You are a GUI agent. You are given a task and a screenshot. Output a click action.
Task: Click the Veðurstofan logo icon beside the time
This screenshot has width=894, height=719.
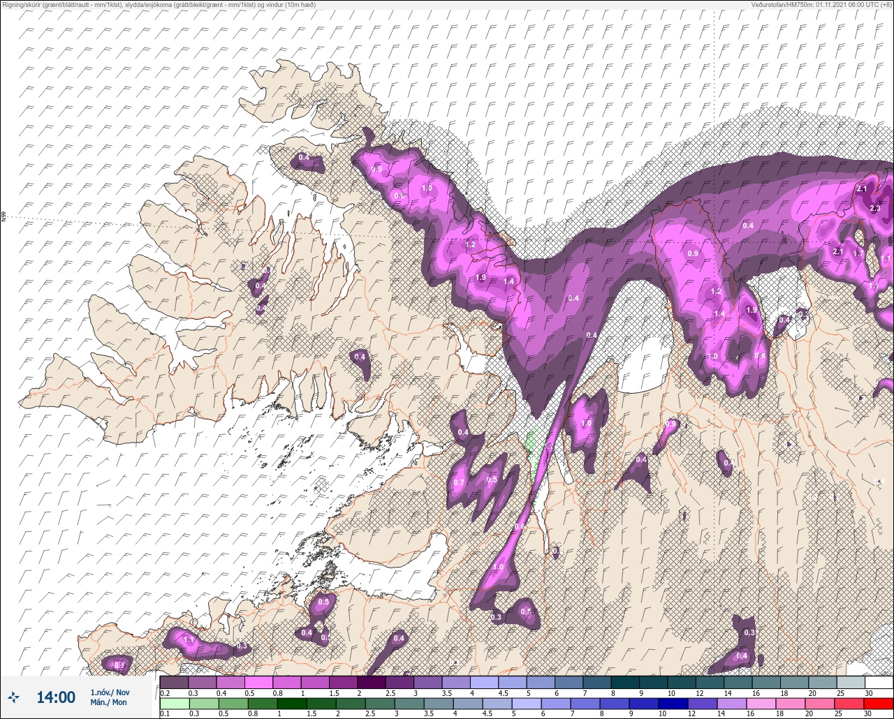14,697
